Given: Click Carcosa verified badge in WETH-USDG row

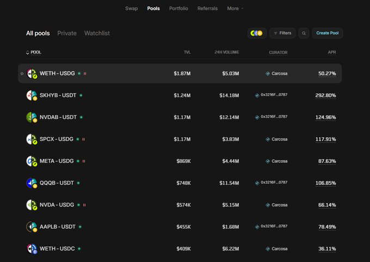Looking at the screenshot, I should tap(268, 74).
